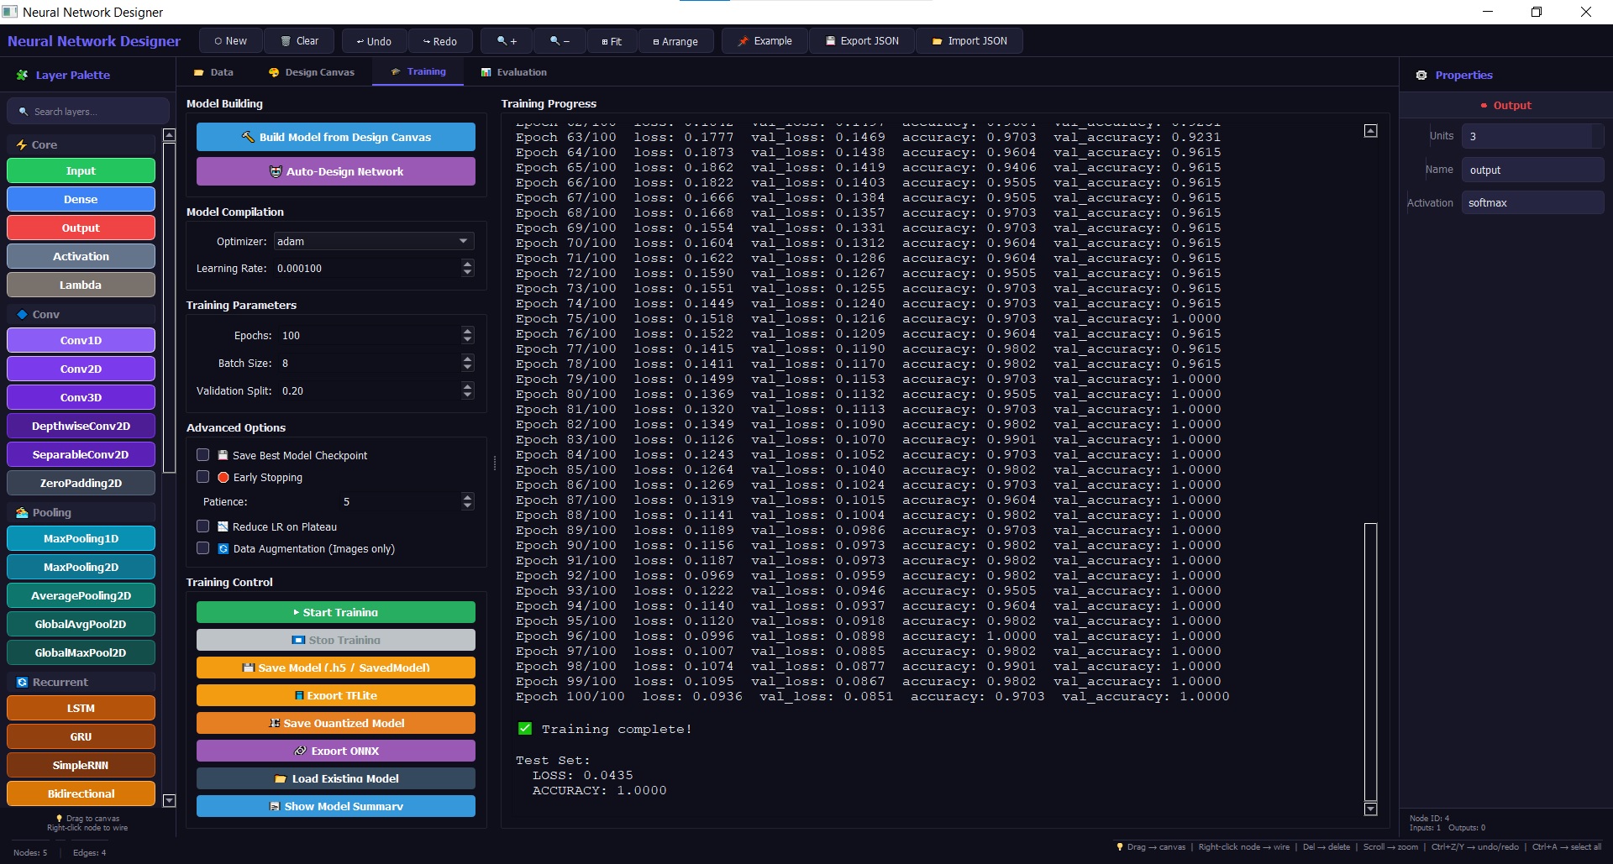The height and width of the screenshot is (864, 1613).
Task: Fit the canvas to view
Action: pyautogui.click(x=612, y=41)
